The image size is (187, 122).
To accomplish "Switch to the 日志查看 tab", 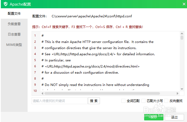I will 14,34.
